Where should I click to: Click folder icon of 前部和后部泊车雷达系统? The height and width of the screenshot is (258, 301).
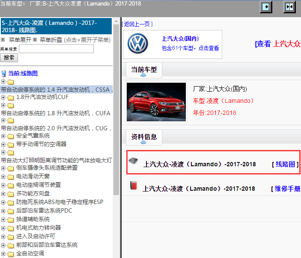click(11, 245)
